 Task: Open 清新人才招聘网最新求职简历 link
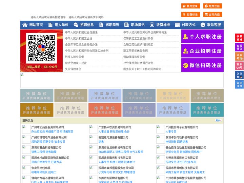click(x=86, y=17)
